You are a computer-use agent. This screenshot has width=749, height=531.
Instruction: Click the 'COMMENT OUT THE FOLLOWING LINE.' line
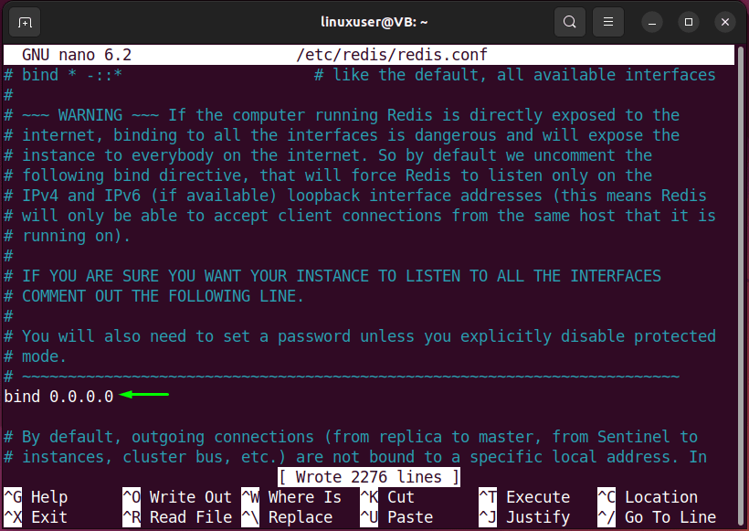click(x=153, y=296)
